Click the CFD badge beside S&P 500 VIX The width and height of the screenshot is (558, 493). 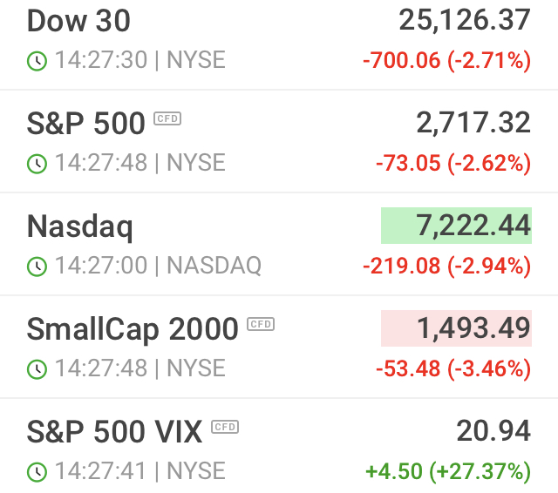[x=225, y=427]
